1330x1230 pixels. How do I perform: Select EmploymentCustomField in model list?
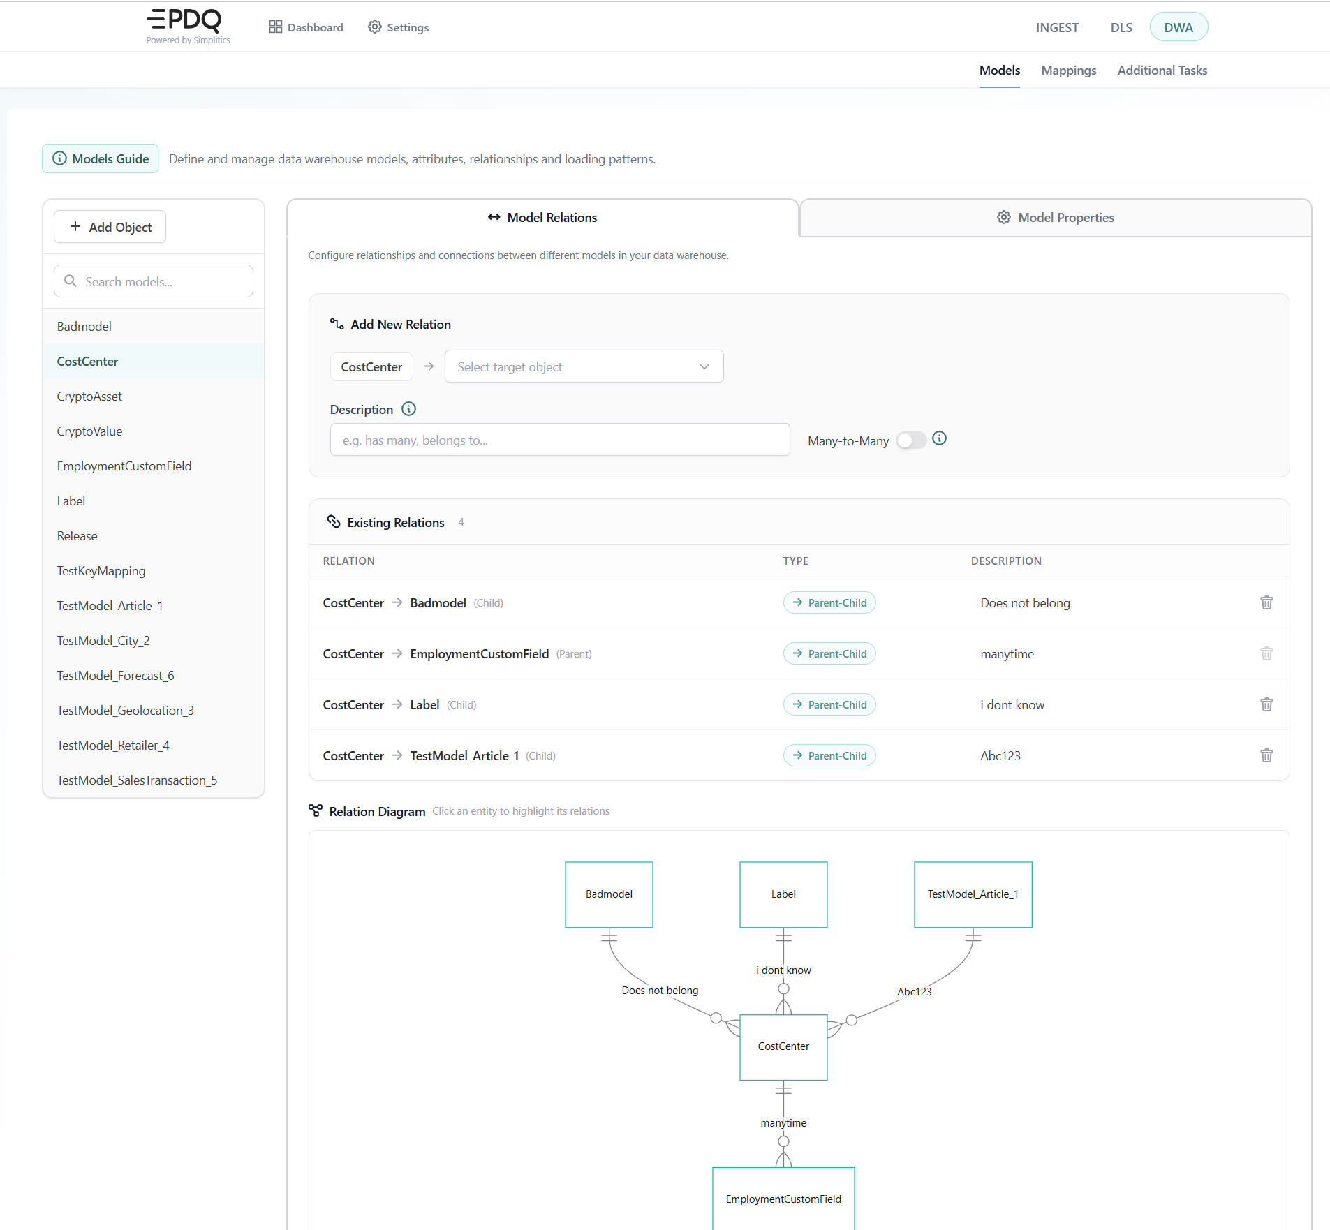click(154, 466)
